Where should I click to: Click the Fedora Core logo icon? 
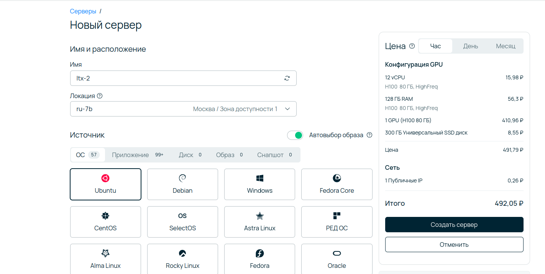point(337,178)
